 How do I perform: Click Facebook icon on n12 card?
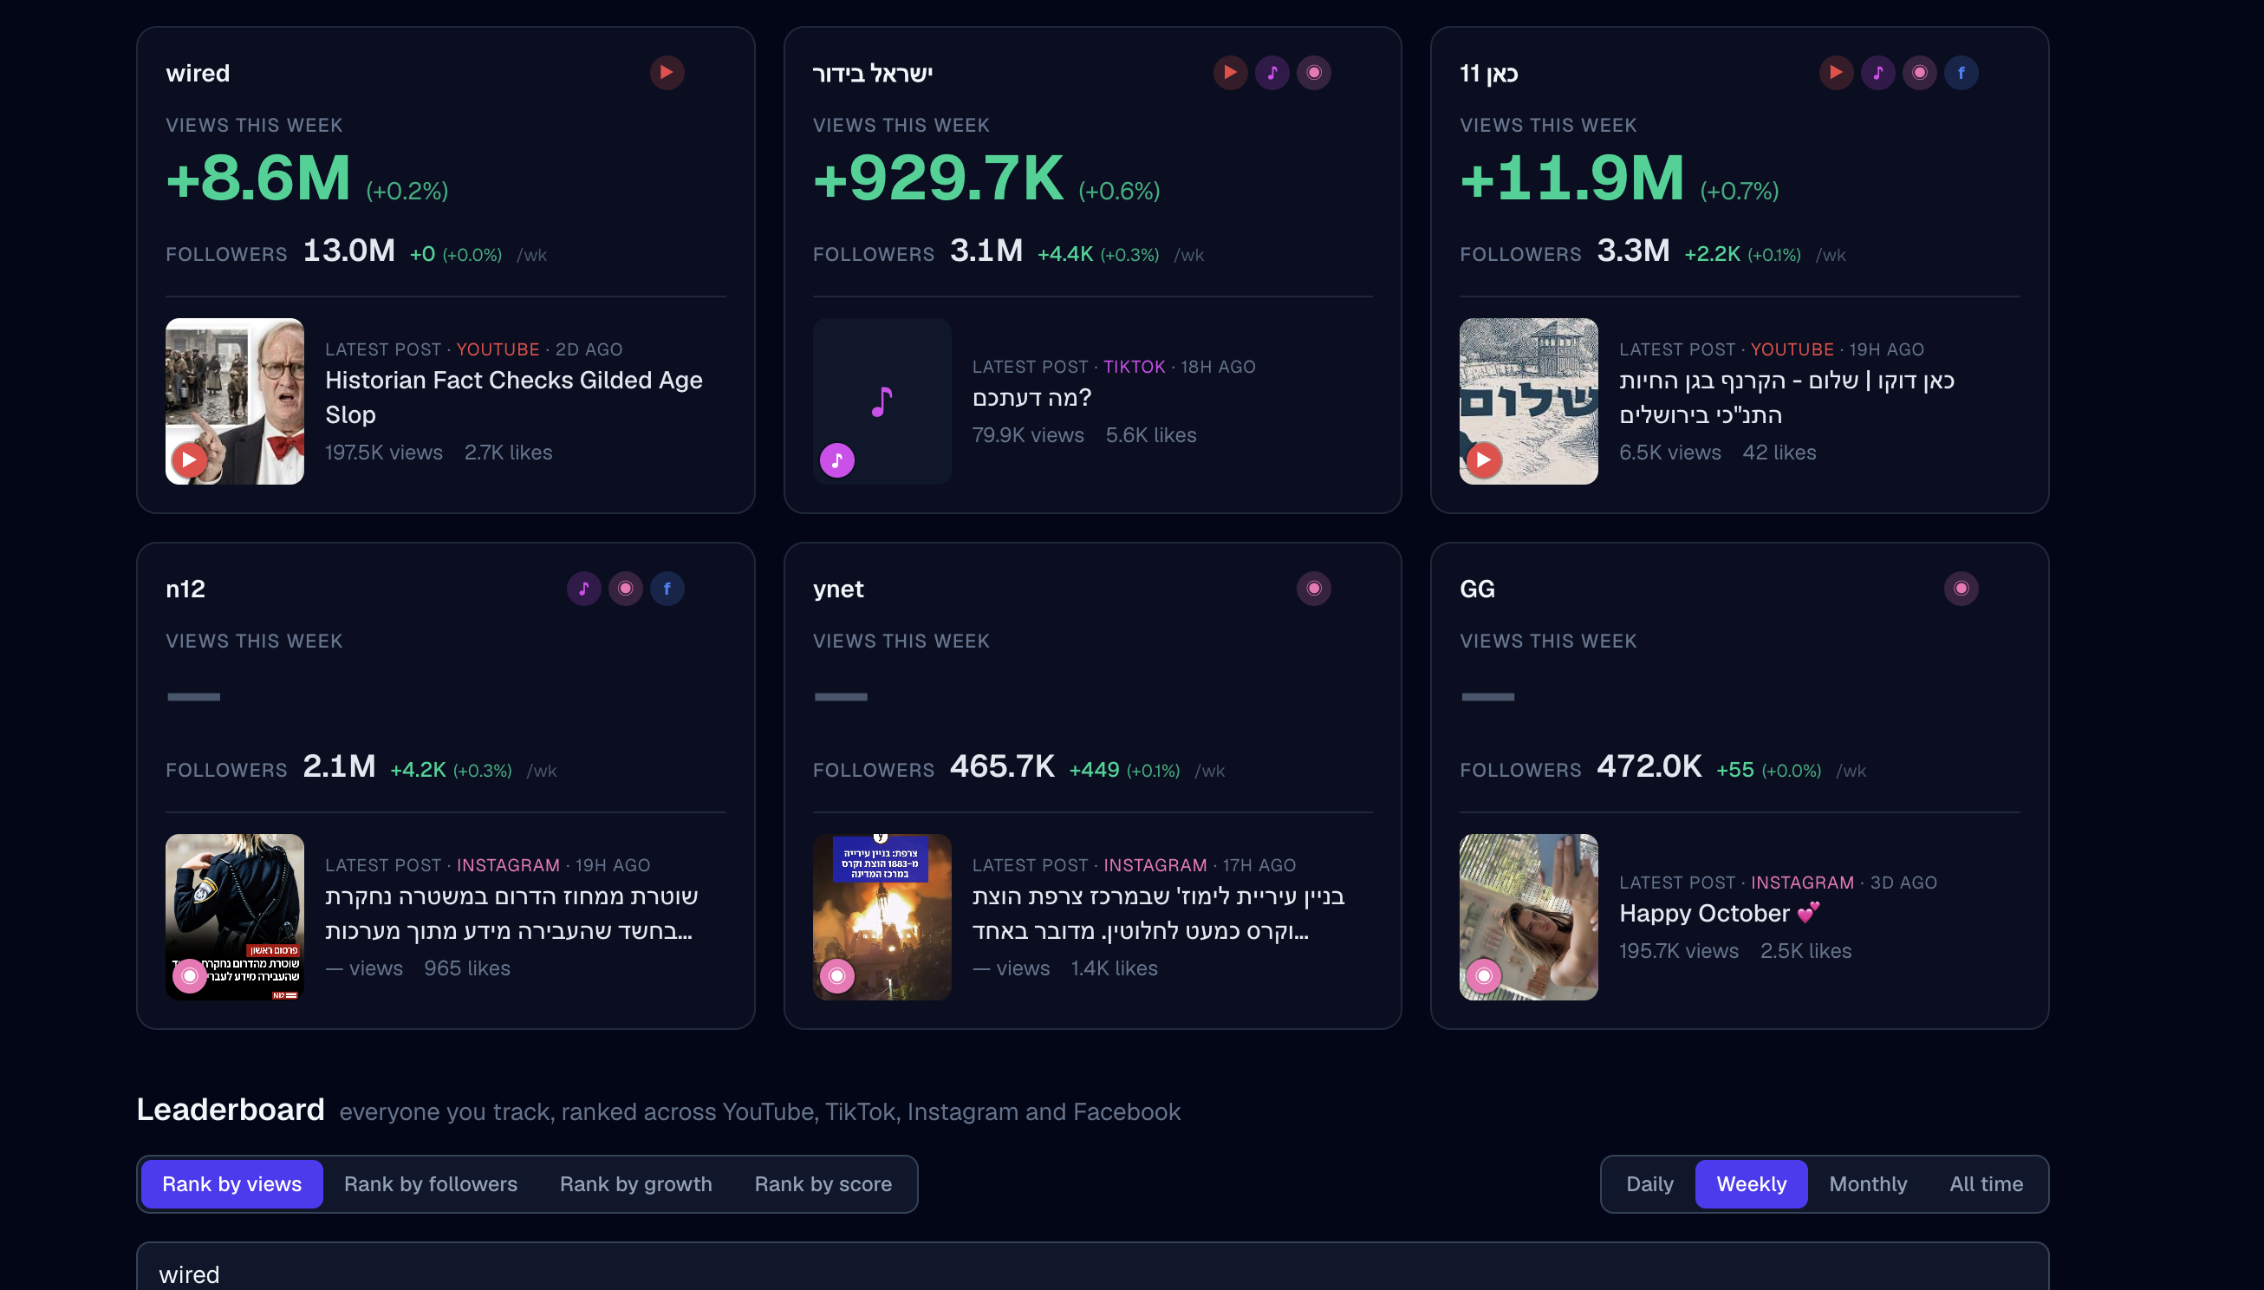pos(667,589)
